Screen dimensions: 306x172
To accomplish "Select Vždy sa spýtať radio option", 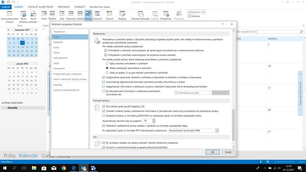I will click(107, 73).
